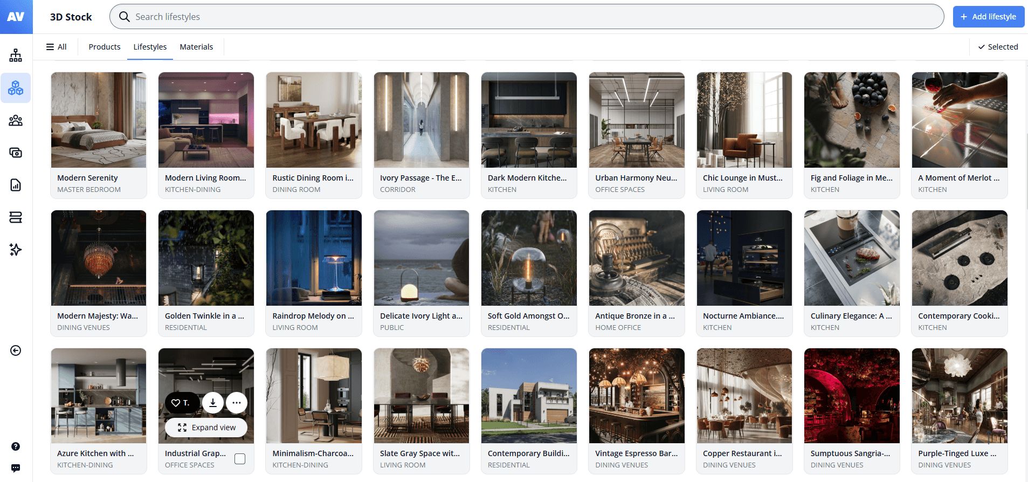
Task: Open the Antique Bronze typewriter thumbnail
Action: pyautogui.click(x=637, y=258)
